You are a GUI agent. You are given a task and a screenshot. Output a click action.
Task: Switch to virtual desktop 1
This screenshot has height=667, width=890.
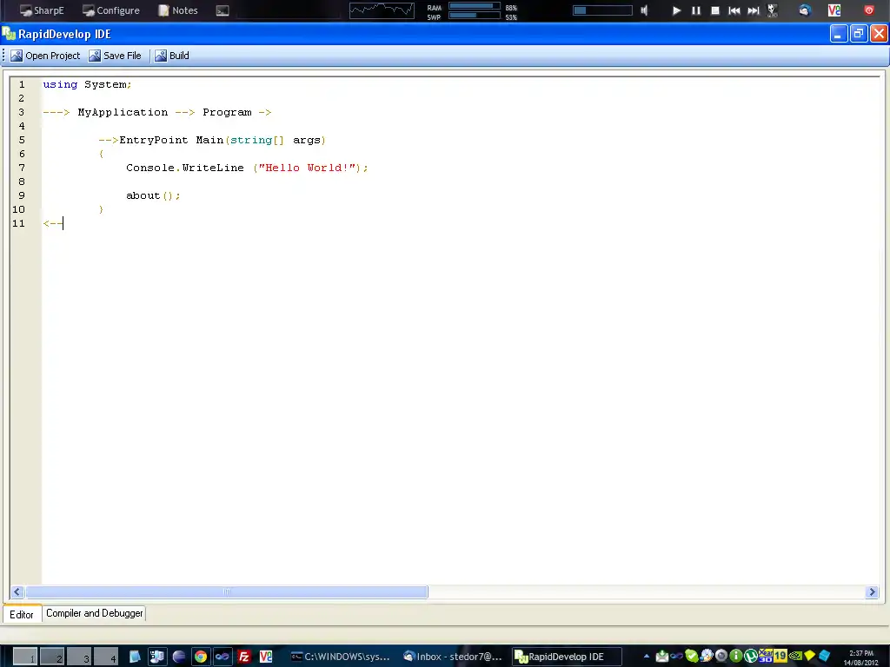[x=25, y=657]
